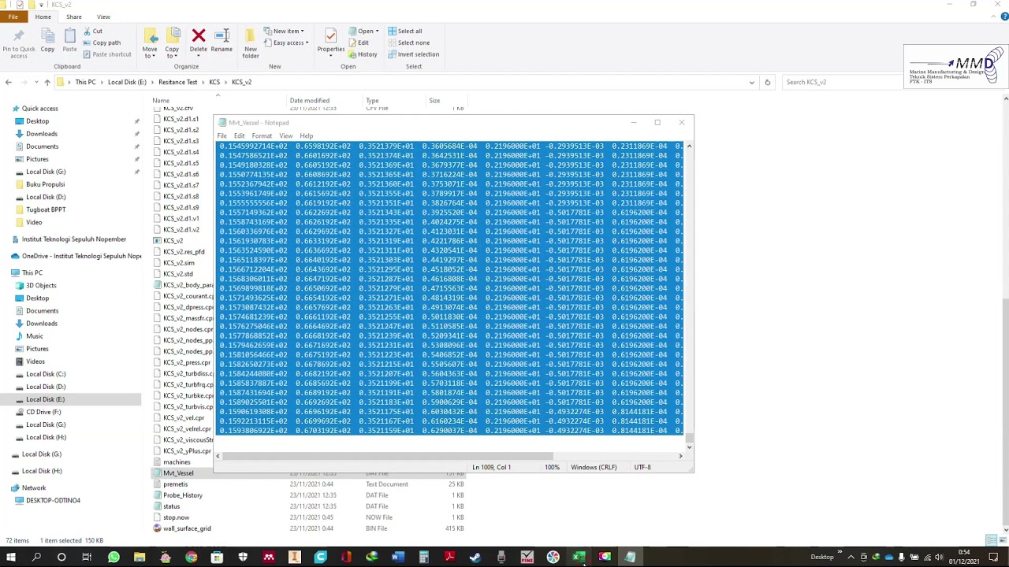Viewport: 1009px width, 567px height.
Task: Create a New folder from the ribbon
Action: [x=250, y=42]
